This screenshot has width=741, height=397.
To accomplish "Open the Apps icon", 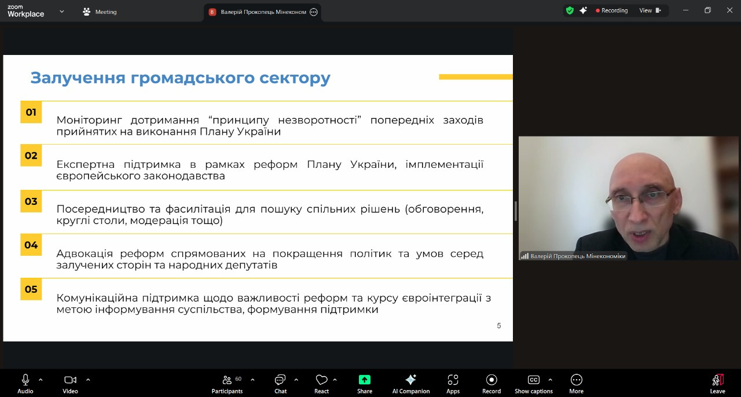I will tap(453, 380).
